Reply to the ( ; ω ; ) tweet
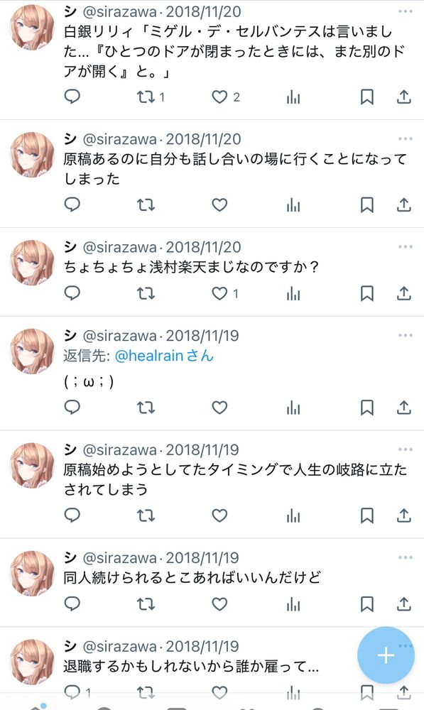Screen dimensions: 424x710 pyautogui.click(x=72, y=408)
